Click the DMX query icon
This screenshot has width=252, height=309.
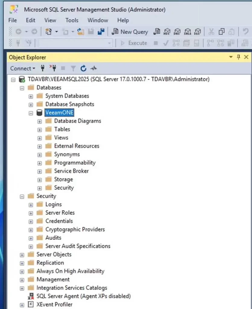point(177,32)
